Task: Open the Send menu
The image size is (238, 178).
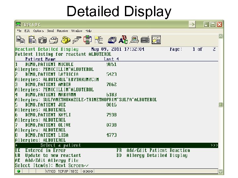Action: pyautogui.click(x=50, y=31)
